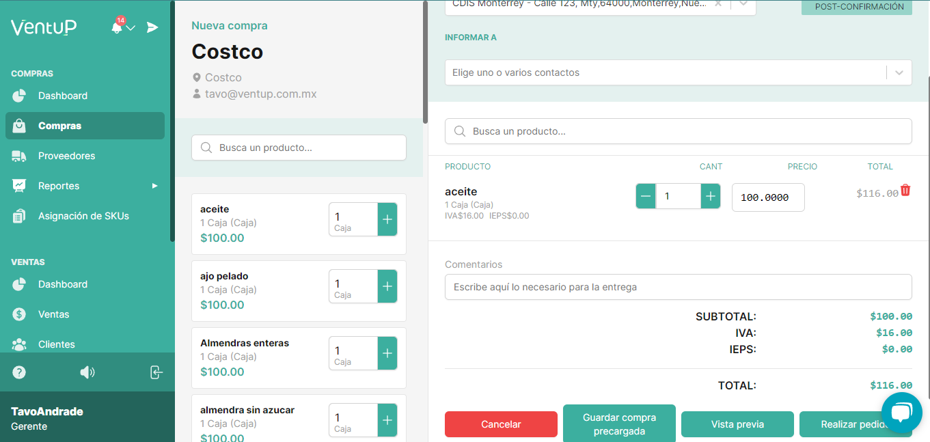
Task: Select the Clientes people icon
Action: pos(20,344)
